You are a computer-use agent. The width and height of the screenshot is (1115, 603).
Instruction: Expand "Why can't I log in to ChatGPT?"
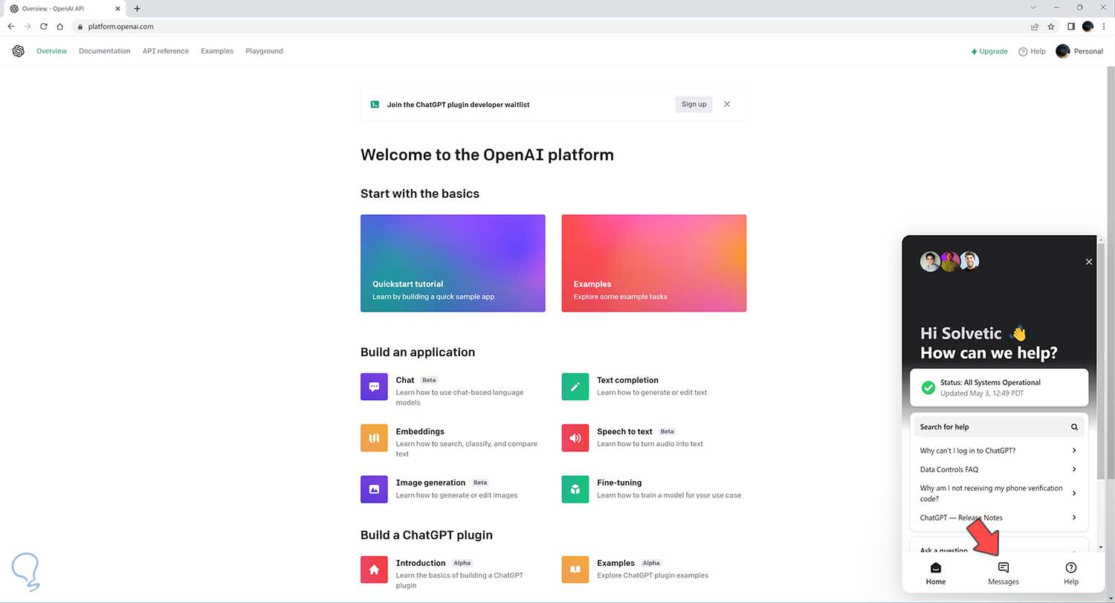pos(999,451)
